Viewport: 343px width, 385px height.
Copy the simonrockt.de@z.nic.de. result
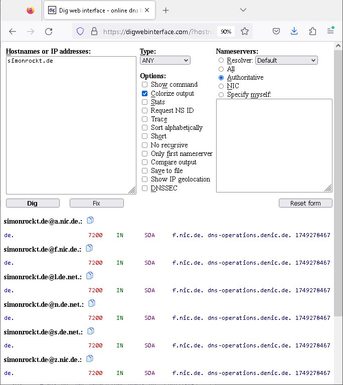[x=90, y=358]
